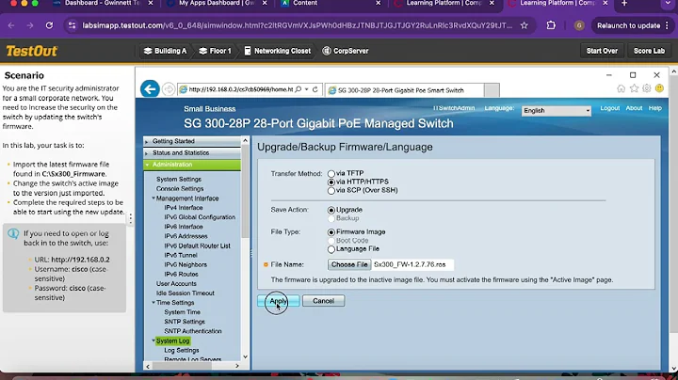Collapse the Time Settings tree node
Viewport: 678px width, 380px height.
153,303
